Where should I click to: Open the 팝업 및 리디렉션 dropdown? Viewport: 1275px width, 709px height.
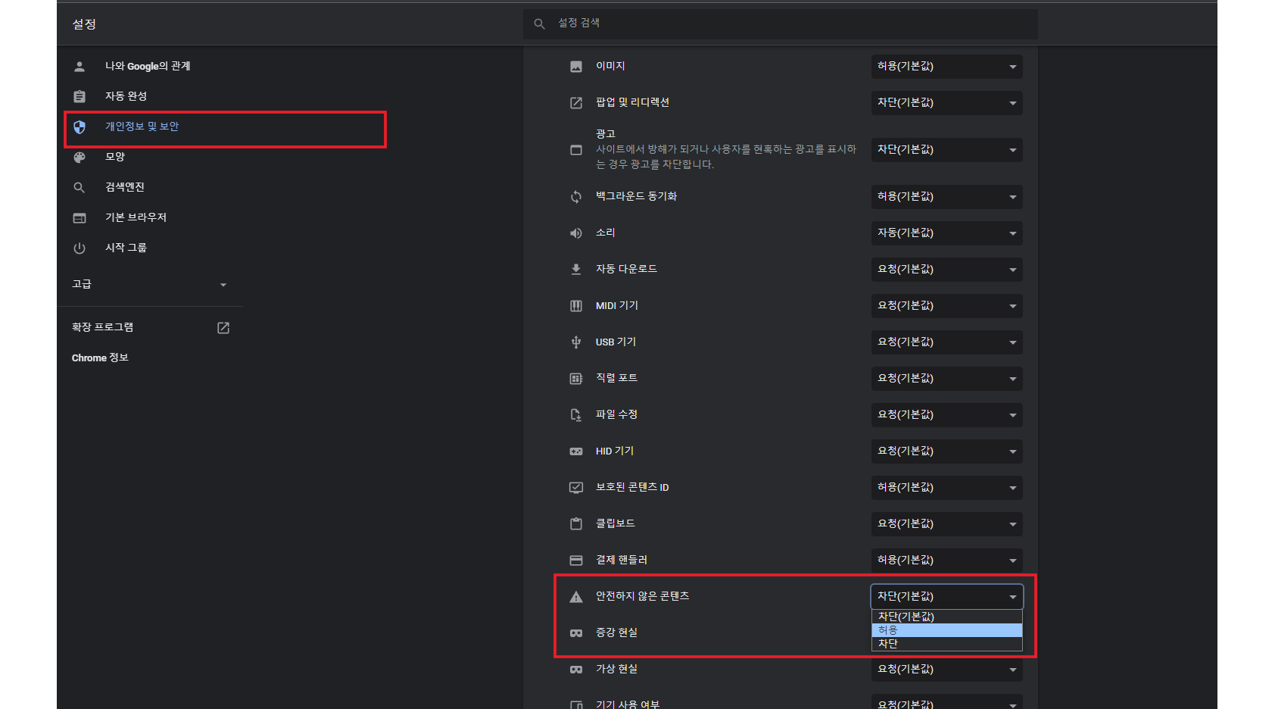pyautogui.click(x=946, y=103)
